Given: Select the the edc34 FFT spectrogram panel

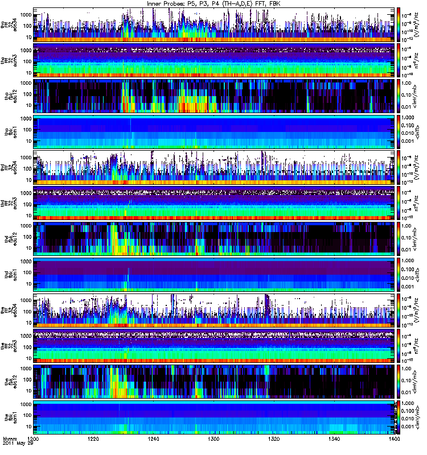Looking at the screenshot, I should [x=214, y=311].
